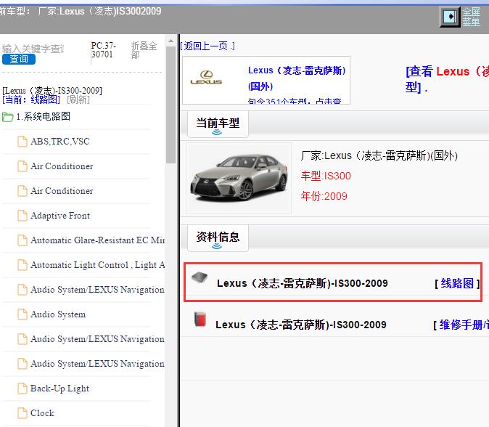Open the Back-Up Light diagram
Viewport: 489px width, 427px height.
click(x=59, y=389)
